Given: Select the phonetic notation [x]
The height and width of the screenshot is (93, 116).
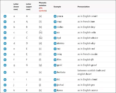Looking at the screenshot, I should coord(40,72).
